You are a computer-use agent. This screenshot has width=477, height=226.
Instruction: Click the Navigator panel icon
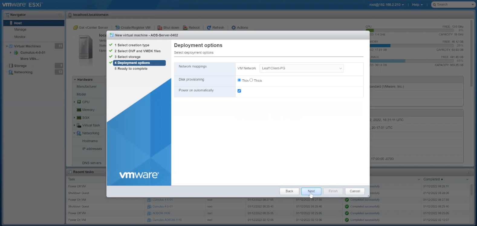click(x=7, y=15)
